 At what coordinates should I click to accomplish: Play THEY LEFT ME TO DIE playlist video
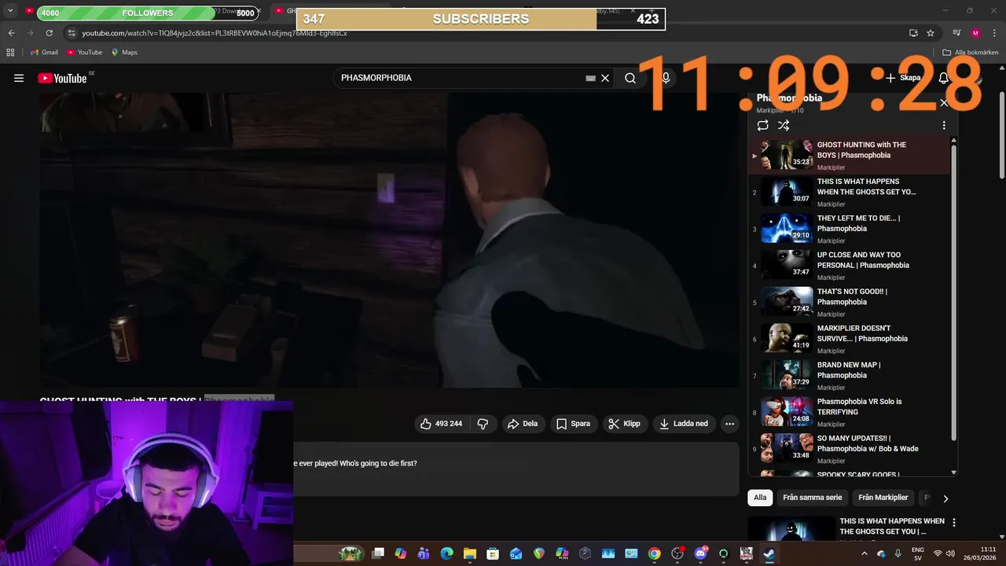[850, 229]
